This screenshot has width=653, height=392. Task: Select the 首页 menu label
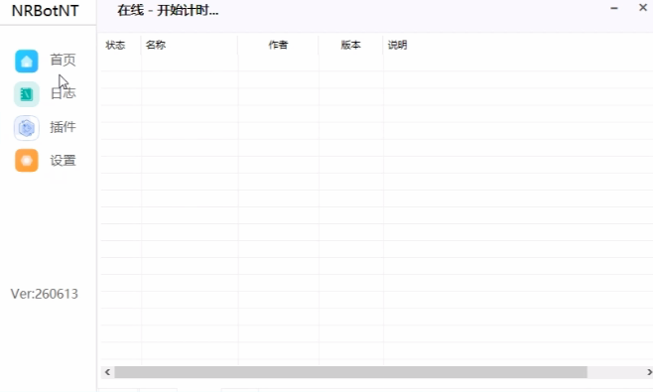[63, 60]
